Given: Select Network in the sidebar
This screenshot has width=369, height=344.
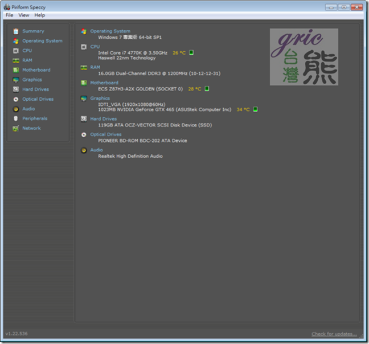Looking at the screenshot, I should click(31, 128).
